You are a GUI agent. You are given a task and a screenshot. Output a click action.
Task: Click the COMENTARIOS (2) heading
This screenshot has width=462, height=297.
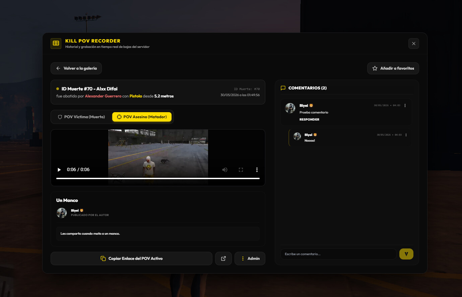(308, 88)
